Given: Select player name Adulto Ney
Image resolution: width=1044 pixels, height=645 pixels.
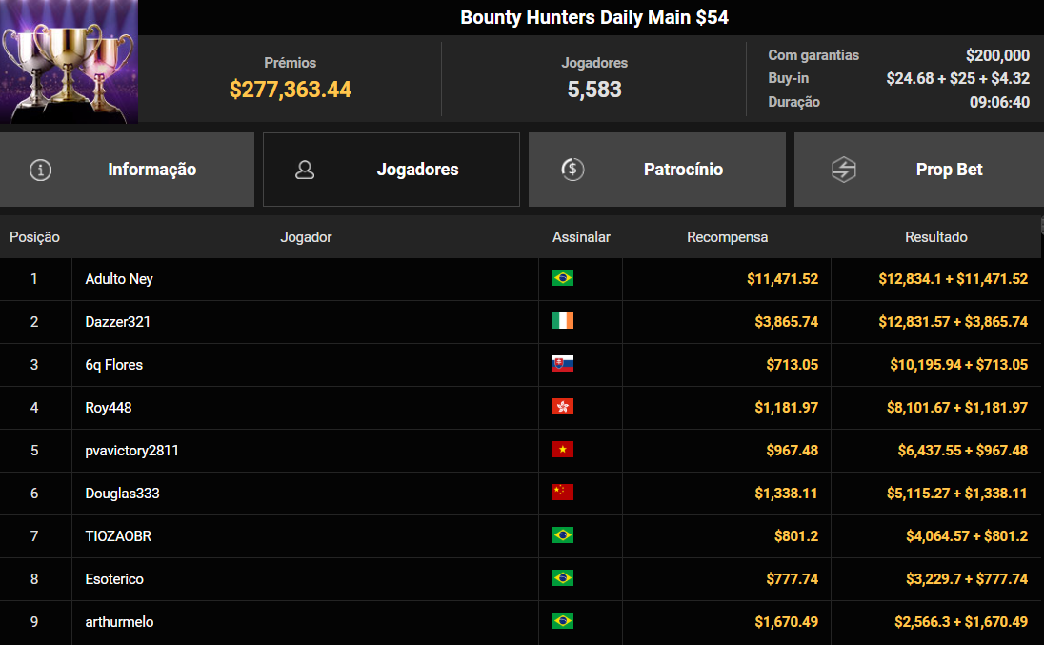Looking at the screenshot, I should point(119,278).
